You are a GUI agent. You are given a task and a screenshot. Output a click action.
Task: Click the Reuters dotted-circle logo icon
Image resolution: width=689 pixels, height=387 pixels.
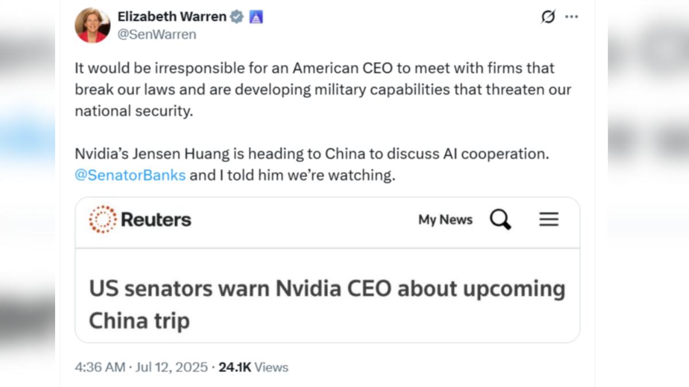102,220
